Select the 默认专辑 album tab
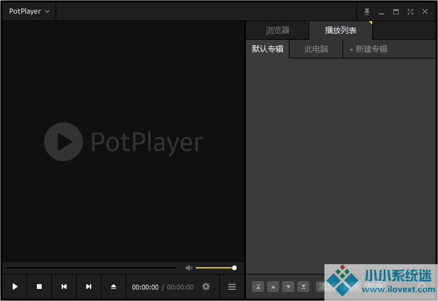The image size is (438, 301). [267, 49]
